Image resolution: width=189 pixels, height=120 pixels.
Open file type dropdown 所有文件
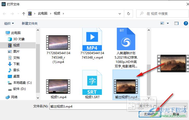(162, 106)
